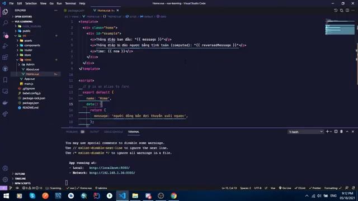
Task: Split the editor to the right
Action: 347,10
